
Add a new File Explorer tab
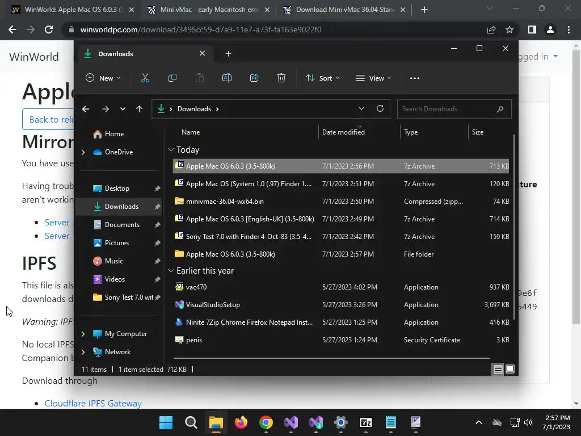tap(228, 54)
